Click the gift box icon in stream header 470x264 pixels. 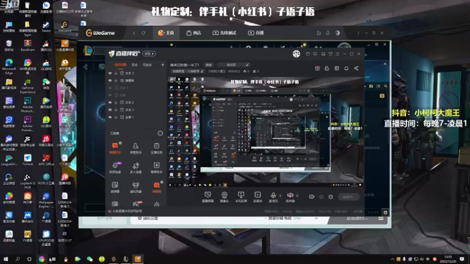point(317,68)
